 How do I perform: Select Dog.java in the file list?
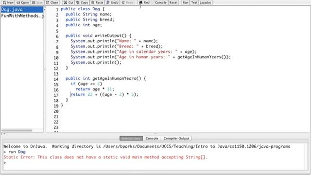pos(22,10)
